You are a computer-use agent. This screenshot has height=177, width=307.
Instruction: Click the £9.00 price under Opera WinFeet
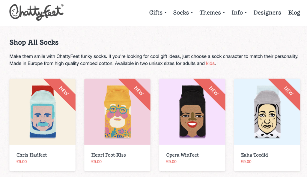[171, 162]
